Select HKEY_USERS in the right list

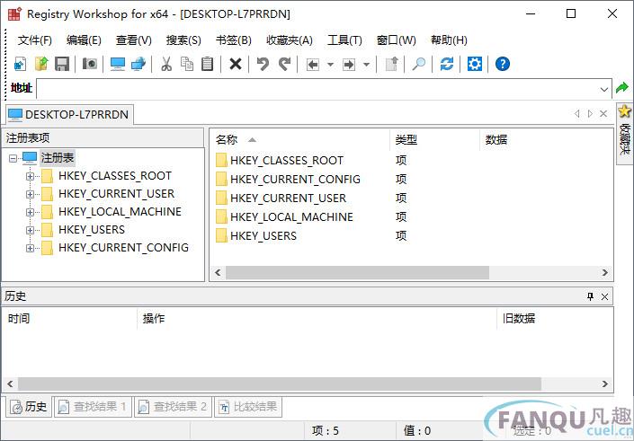(x=263, y=235)
